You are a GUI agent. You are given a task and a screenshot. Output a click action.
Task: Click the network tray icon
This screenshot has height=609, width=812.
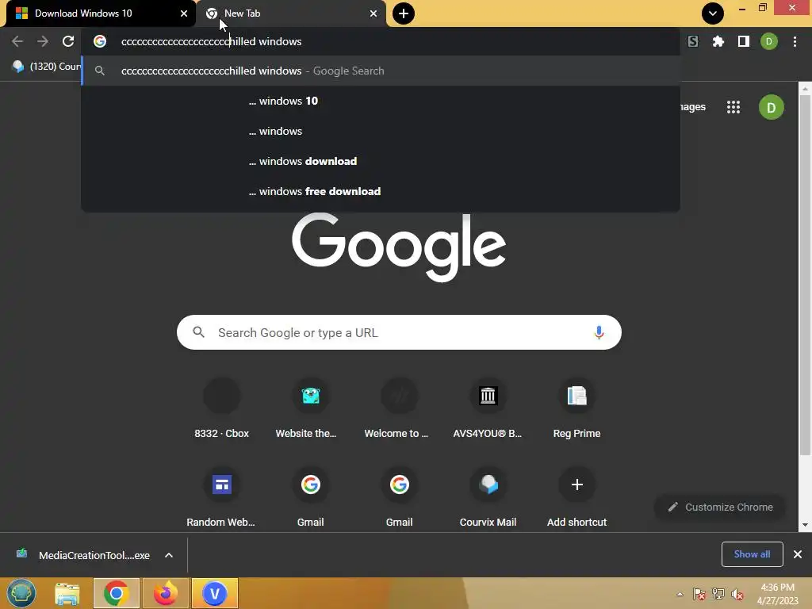718,594
